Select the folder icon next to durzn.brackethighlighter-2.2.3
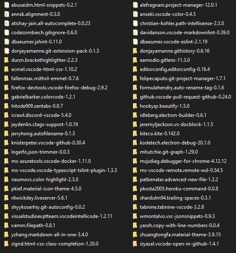This screenshot has width=236, height=253. [x=6, y=60]
